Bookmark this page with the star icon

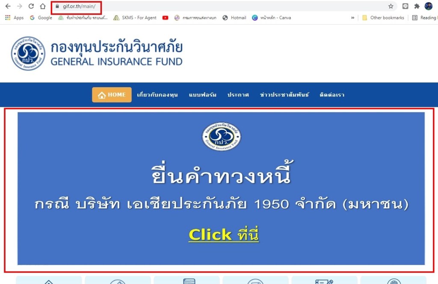point(391,6)
